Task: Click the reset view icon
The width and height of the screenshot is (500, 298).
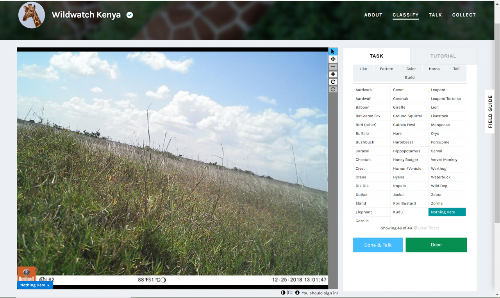Action: 333,89
